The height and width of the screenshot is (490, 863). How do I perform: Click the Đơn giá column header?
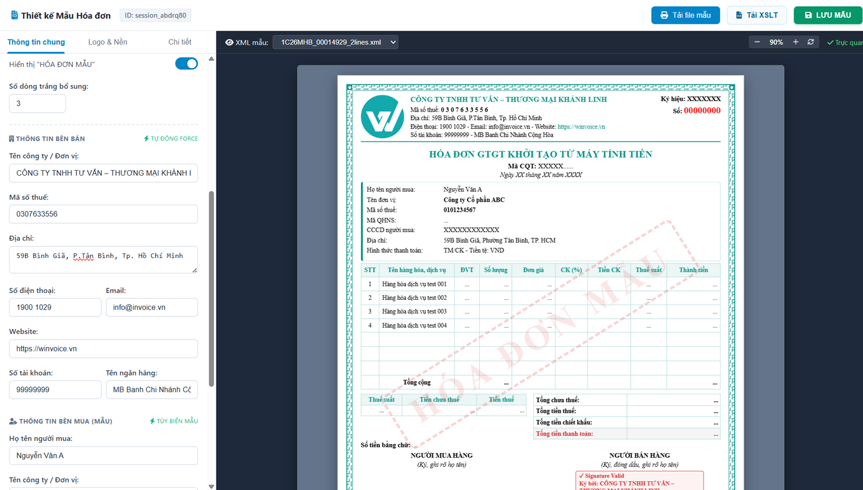click(533, 270)
